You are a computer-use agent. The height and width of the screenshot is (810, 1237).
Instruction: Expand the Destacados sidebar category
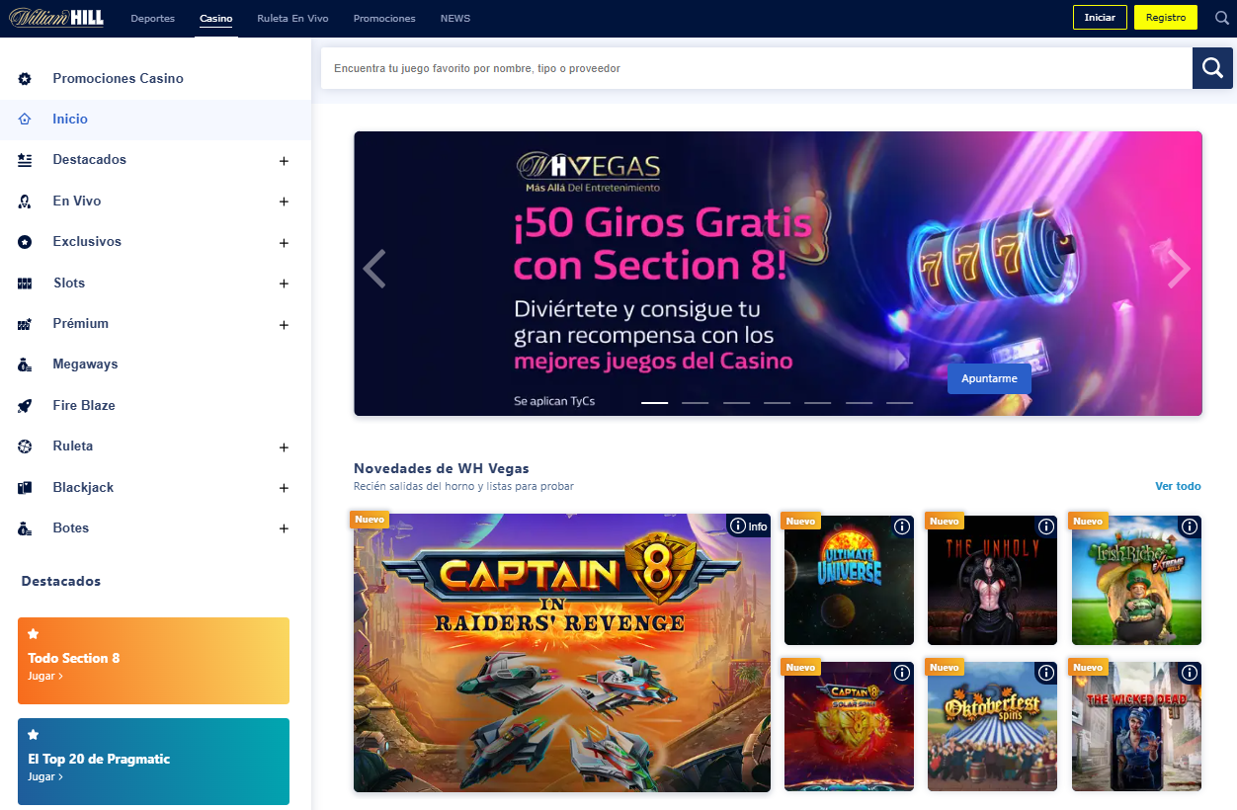284,161
